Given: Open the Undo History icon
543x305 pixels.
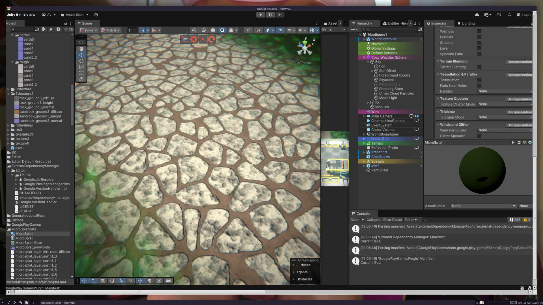Looking at the screenshot, I should 499,15.
